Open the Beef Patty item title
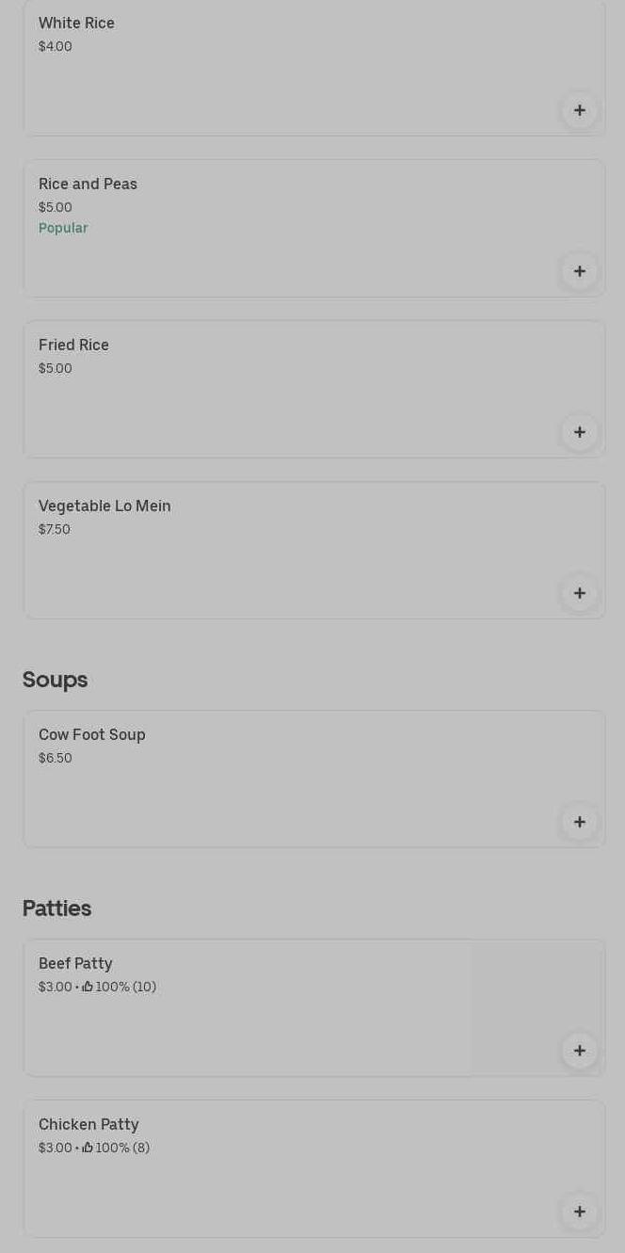This screenshot has width=625, height=1253. [75, 964]
